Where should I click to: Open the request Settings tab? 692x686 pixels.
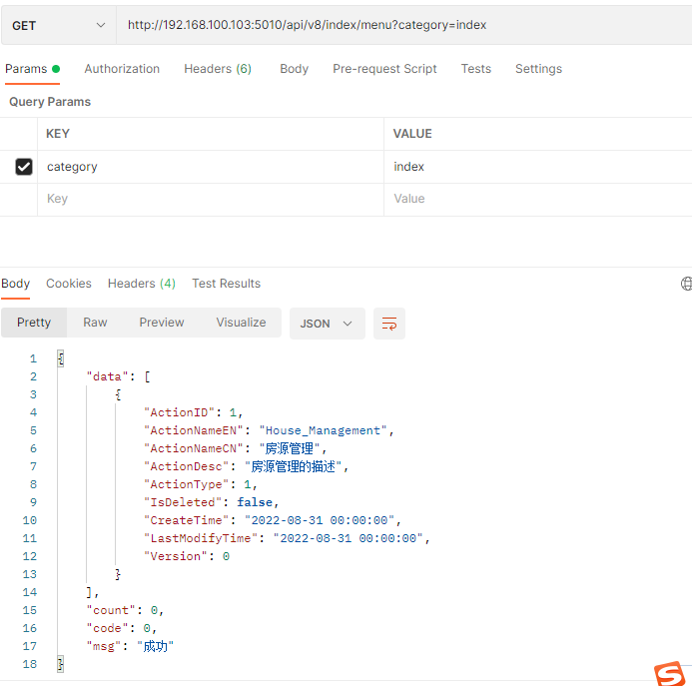538,69
